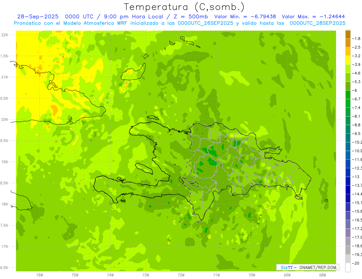This screenshot has width=362, height=279.
Task: Click the '0000UTC_26SEP2025' initialization time text
Action: click(205, 23)
